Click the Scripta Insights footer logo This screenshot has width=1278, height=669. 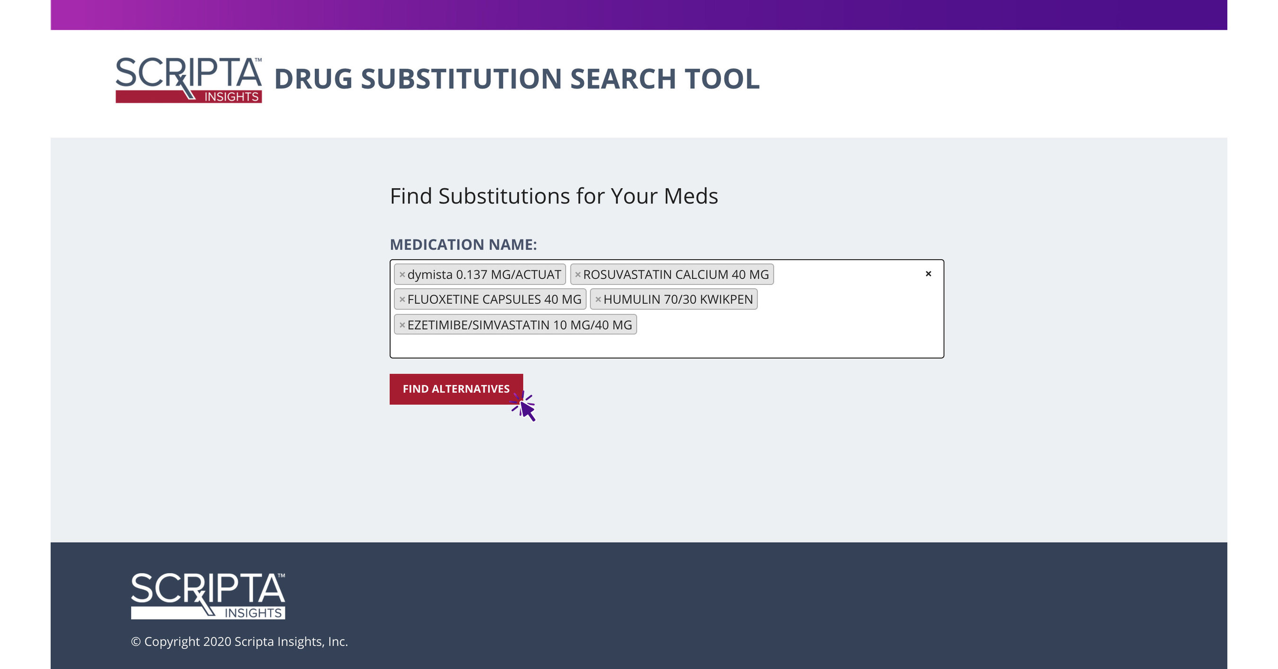pos(208,594)
